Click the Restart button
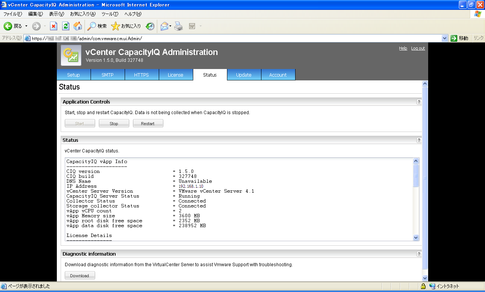Screen dimensions: 485x292 click(x=148, y=124)
